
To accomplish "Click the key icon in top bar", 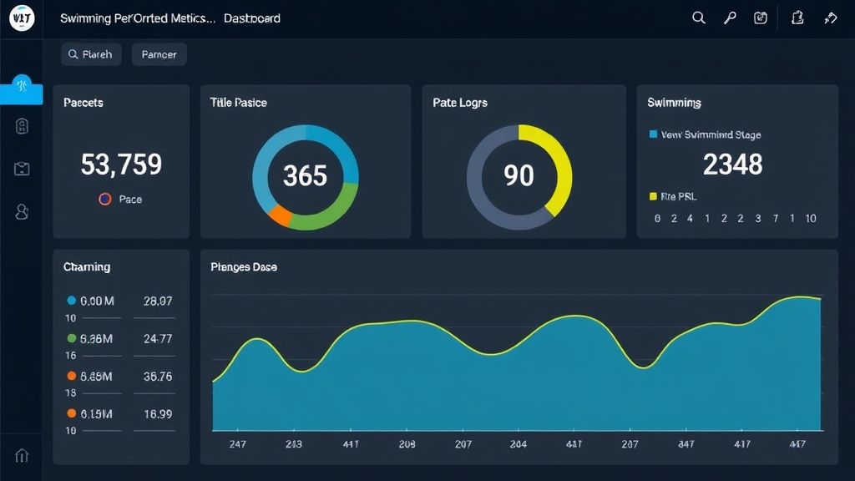I will click(730, 18).
